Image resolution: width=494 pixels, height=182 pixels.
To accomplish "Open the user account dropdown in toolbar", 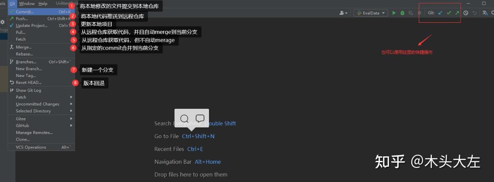I will click(x=344, y=13).
